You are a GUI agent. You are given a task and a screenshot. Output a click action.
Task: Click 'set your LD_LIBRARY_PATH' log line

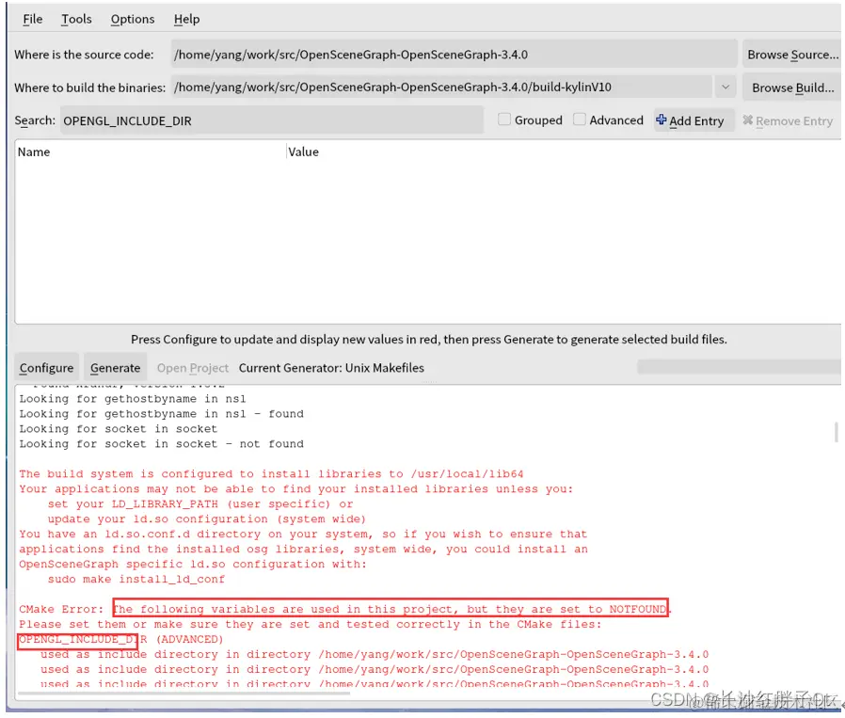(200, 504)
